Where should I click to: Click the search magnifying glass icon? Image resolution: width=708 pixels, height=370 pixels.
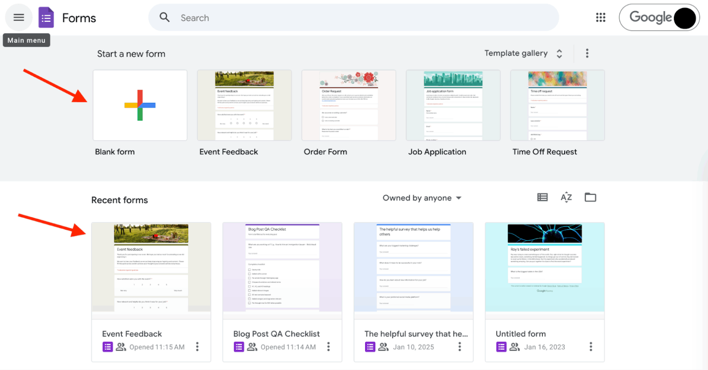(165, 17)
